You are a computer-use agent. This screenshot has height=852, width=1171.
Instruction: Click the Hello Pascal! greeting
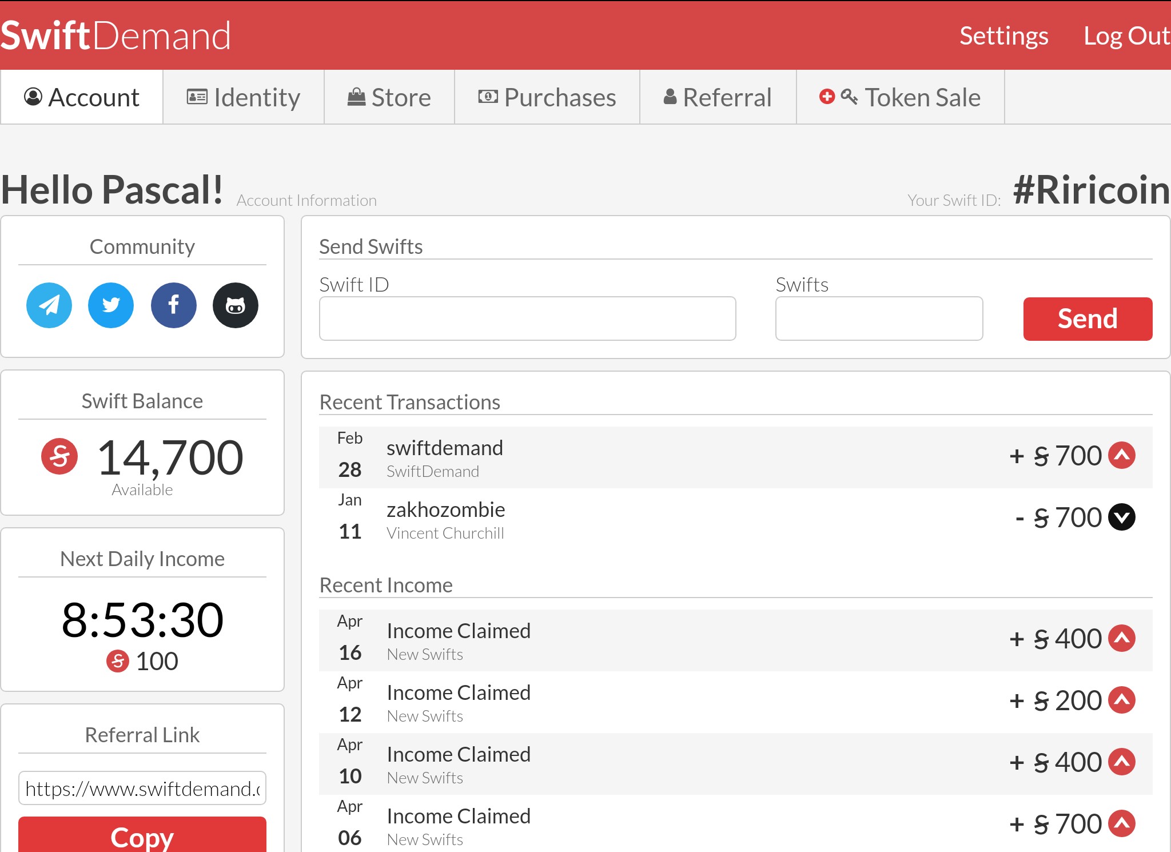coord(112,190)
